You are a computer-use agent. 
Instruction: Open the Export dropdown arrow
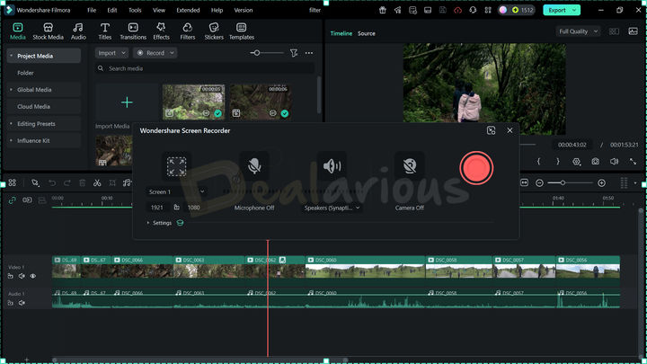tap(574, 10)
